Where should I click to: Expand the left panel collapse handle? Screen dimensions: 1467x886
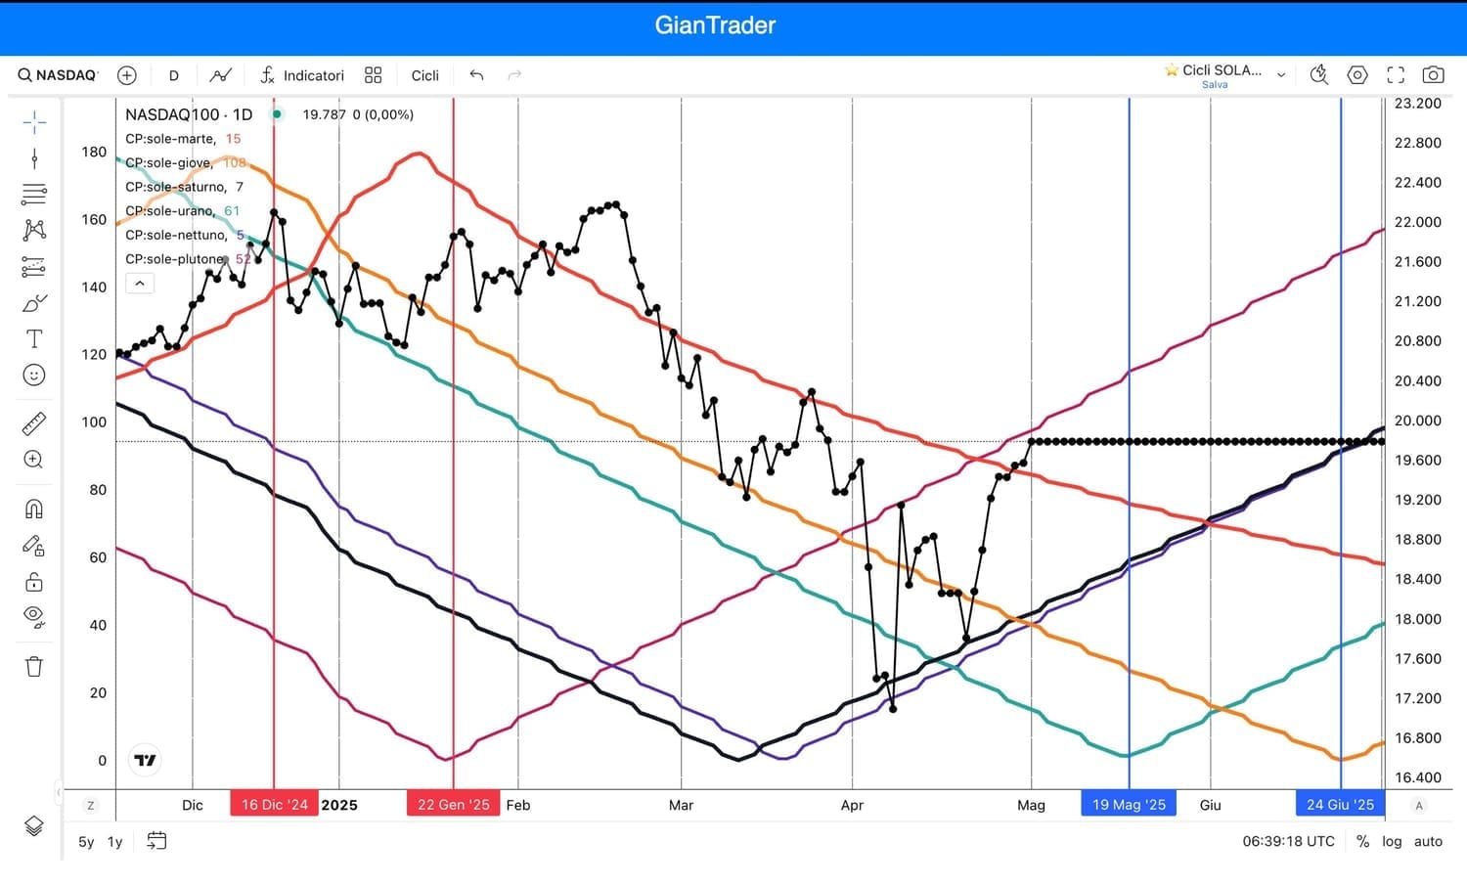coord(59,791)
